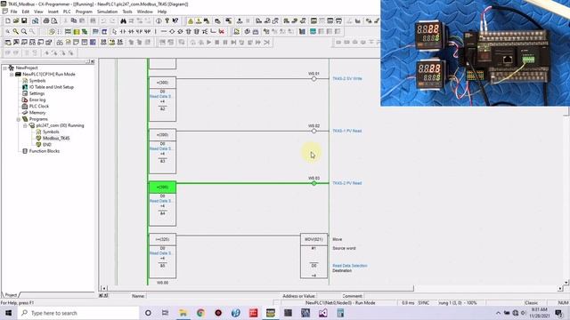Click the red X delete connection icon
Viewport: 570px width, 320px height.
pos(222,32)
